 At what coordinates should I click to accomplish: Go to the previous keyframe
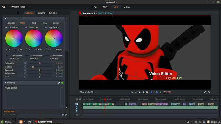(11, 115)
